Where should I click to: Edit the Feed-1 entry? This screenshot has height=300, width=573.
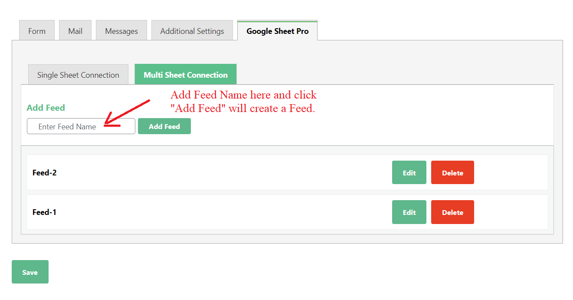pos(409,212)
